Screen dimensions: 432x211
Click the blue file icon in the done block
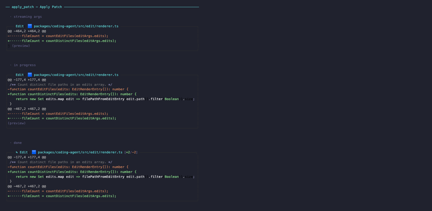(x=34, y=152)
